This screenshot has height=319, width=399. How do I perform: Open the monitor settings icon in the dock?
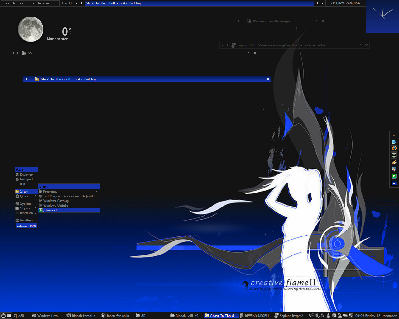[394, 155]
